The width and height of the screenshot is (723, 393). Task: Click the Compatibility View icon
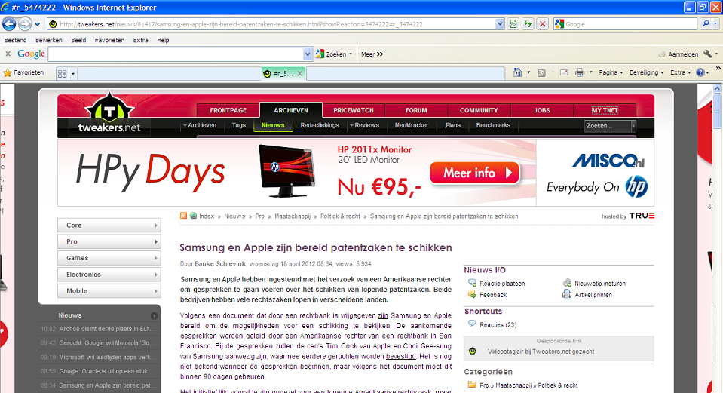pyautogui.click(x=513, y=24)
